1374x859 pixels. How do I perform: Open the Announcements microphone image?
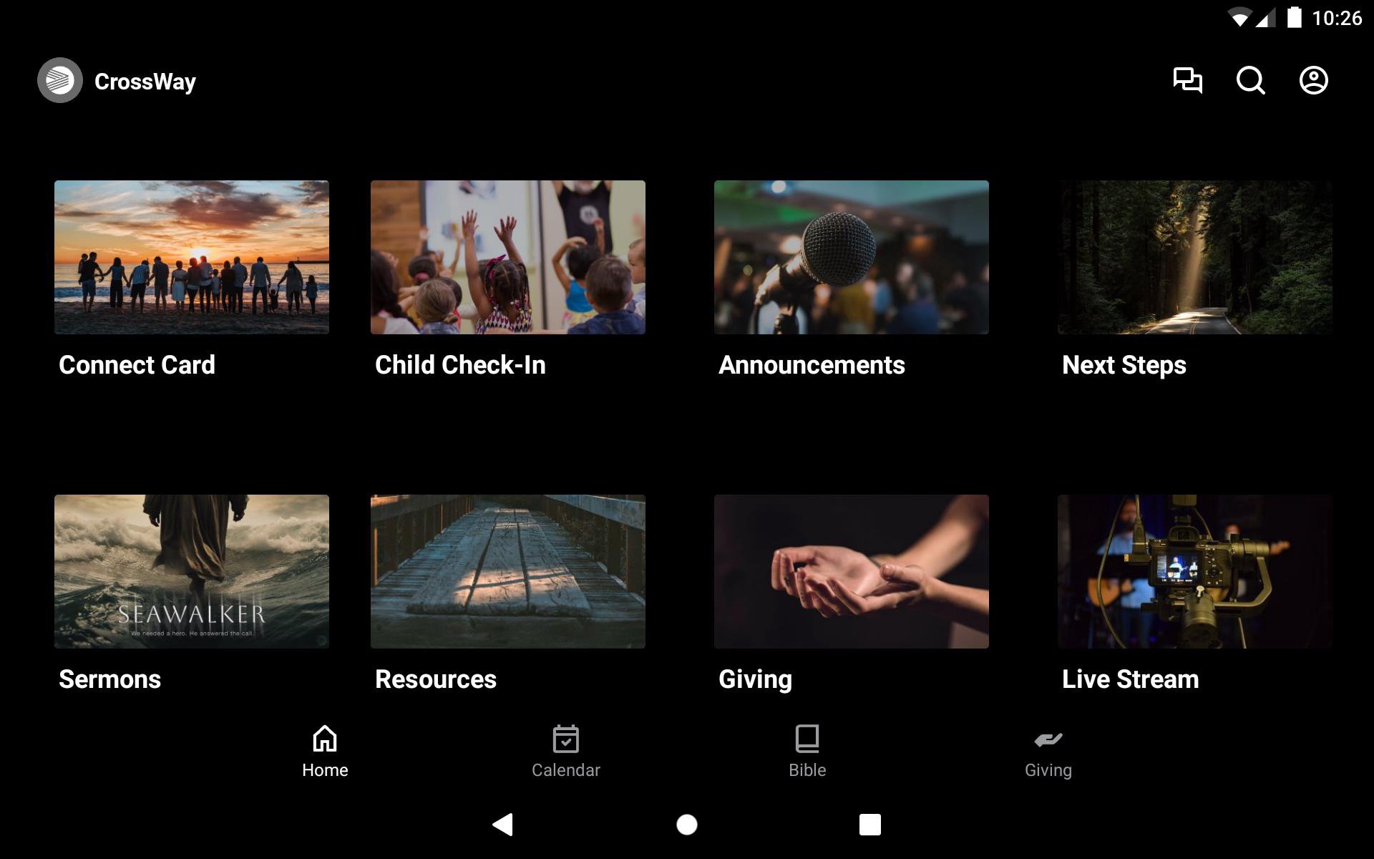click(x=851, y=257)
